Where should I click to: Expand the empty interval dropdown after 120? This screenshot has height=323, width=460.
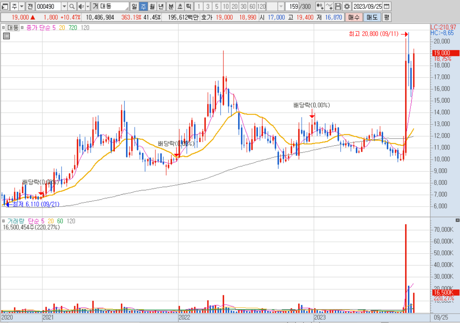click(281, 6)
